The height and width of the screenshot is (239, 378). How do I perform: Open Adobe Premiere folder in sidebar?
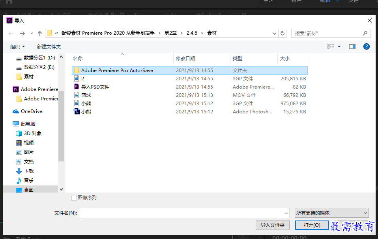click(x=37, y=99)
